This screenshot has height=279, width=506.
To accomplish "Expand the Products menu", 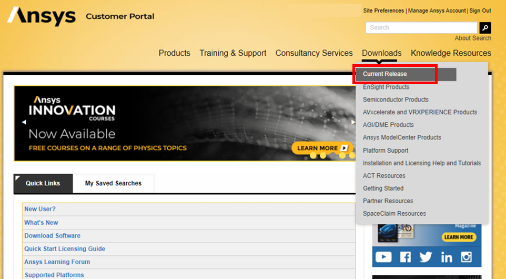I will [174, 53].
